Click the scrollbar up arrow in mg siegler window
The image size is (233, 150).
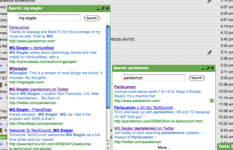(108, 144)
